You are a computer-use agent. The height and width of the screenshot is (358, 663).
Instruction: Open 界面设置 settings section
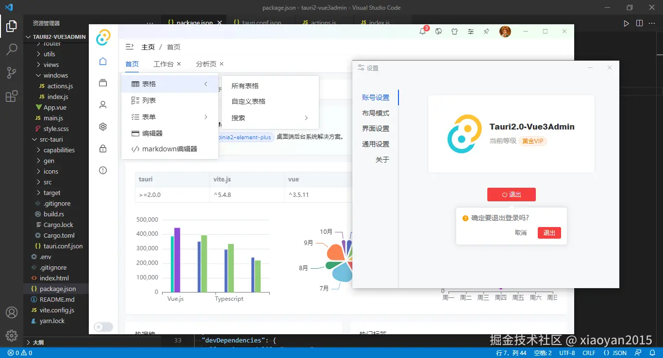click(x=376, y=129)
